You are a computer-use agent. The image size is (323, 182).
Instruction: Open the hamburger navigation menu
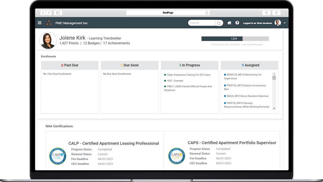click(40, 23)
